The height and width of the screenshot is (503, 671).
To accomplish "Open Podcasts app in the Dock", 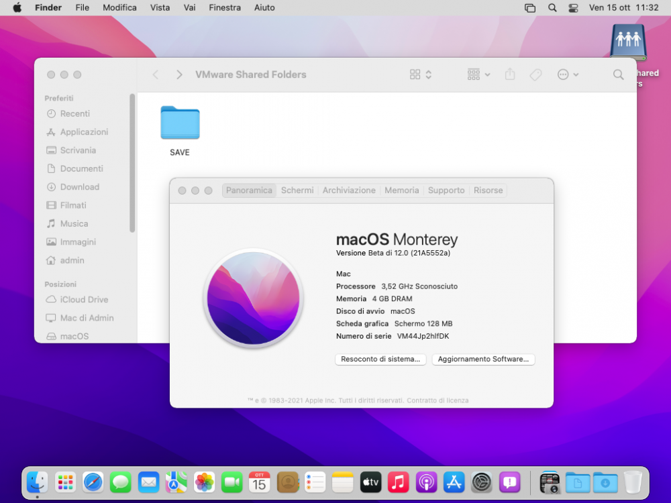I will [x=426, y=482].
